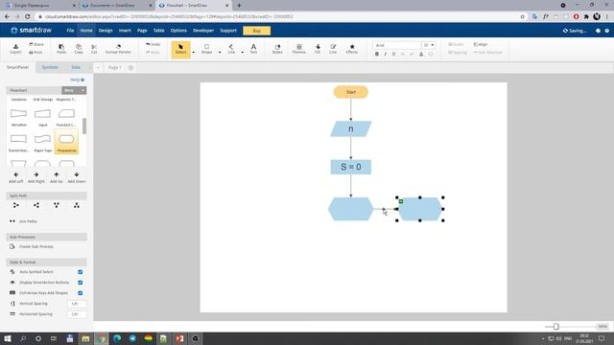Click Create Sub-Process

32,246
